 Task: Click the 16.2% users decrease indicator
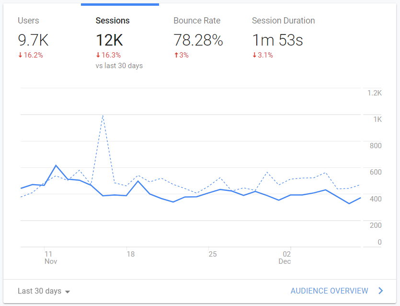click(x=31, y=55)
